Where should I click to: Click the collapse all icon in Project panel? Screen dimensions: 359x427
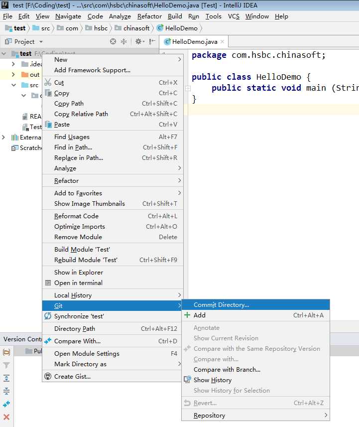click(x=123, y=41)
